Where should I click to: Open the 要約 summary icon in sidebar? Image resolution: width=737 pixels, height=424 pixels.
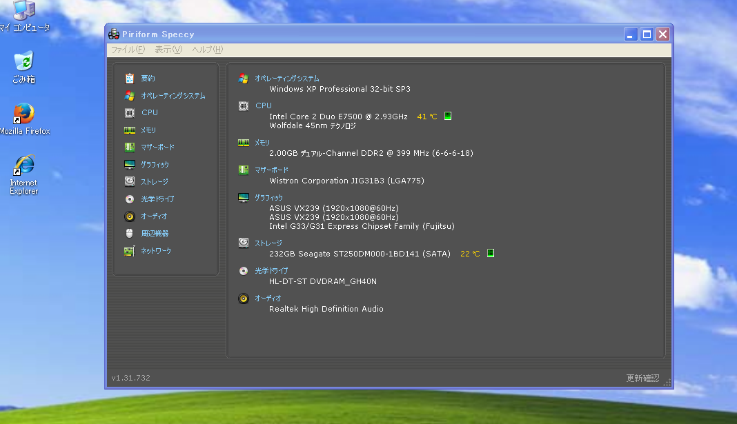(x=130, y=79)
